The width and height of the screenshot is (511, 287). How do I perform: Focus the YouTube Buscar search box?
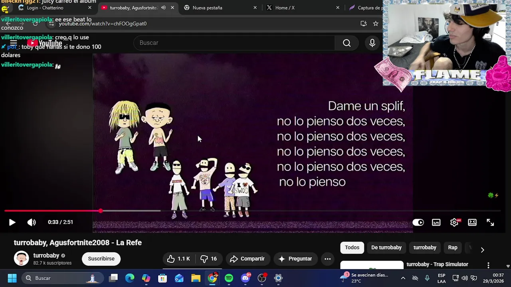(x=234, y=43)
